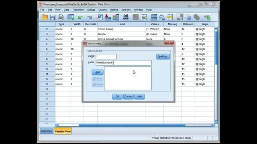The width and height of the screenshot is (257, 144).
Task: Click the Go to case icon
Action: pyautogui.click(x=100, y=17)
